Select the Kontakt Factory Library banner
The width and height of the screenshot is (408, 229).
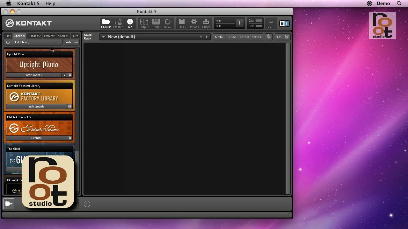click(x=39, y=96)
